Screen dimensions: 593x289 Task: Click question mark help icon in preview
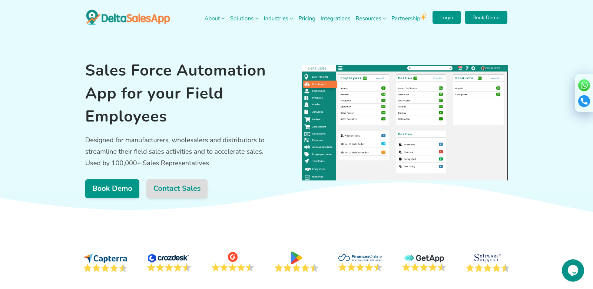pos(467,68)
